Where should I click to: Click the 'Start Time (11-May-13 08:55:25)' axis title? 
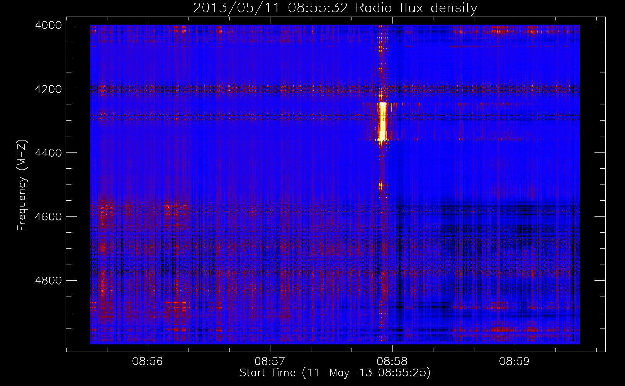click(x=335, y=373)
